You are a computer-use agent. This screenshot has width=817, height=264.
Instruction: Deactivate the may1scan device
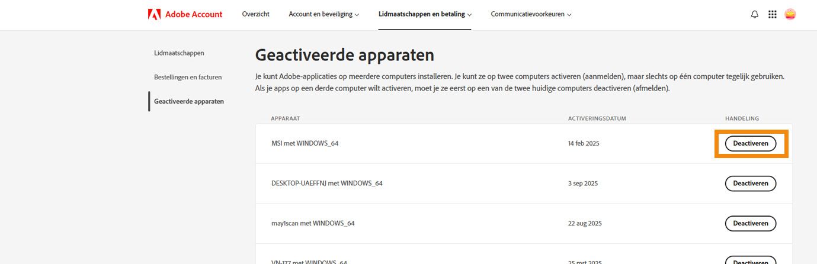[751, 223]
